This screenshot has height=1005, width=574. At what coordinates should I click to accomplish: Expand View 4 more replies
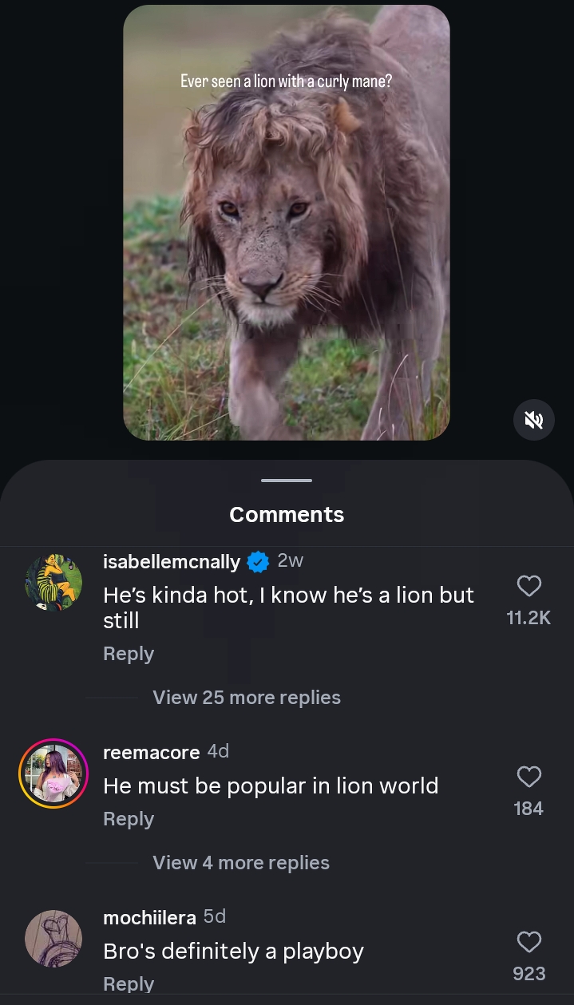click(x=241, y=863)
